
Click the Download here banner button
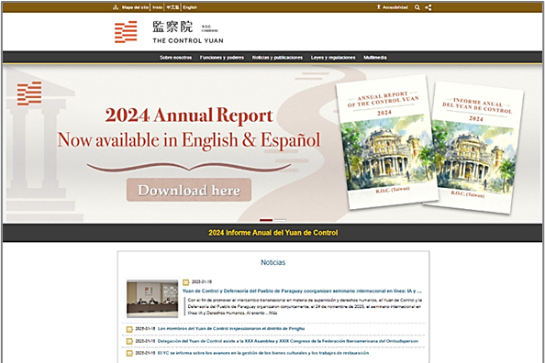click(189, 190)
